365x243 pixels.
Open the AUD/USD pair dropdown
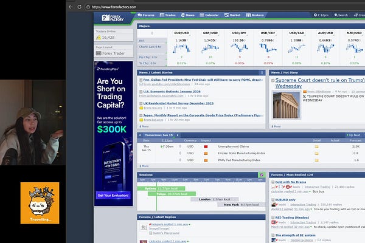[x=325, y=33]
